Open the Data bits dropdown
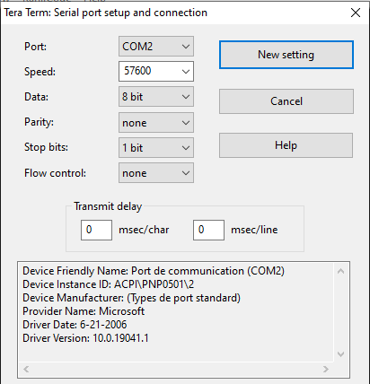Screen dimensions: 370x384 [156, 97]
